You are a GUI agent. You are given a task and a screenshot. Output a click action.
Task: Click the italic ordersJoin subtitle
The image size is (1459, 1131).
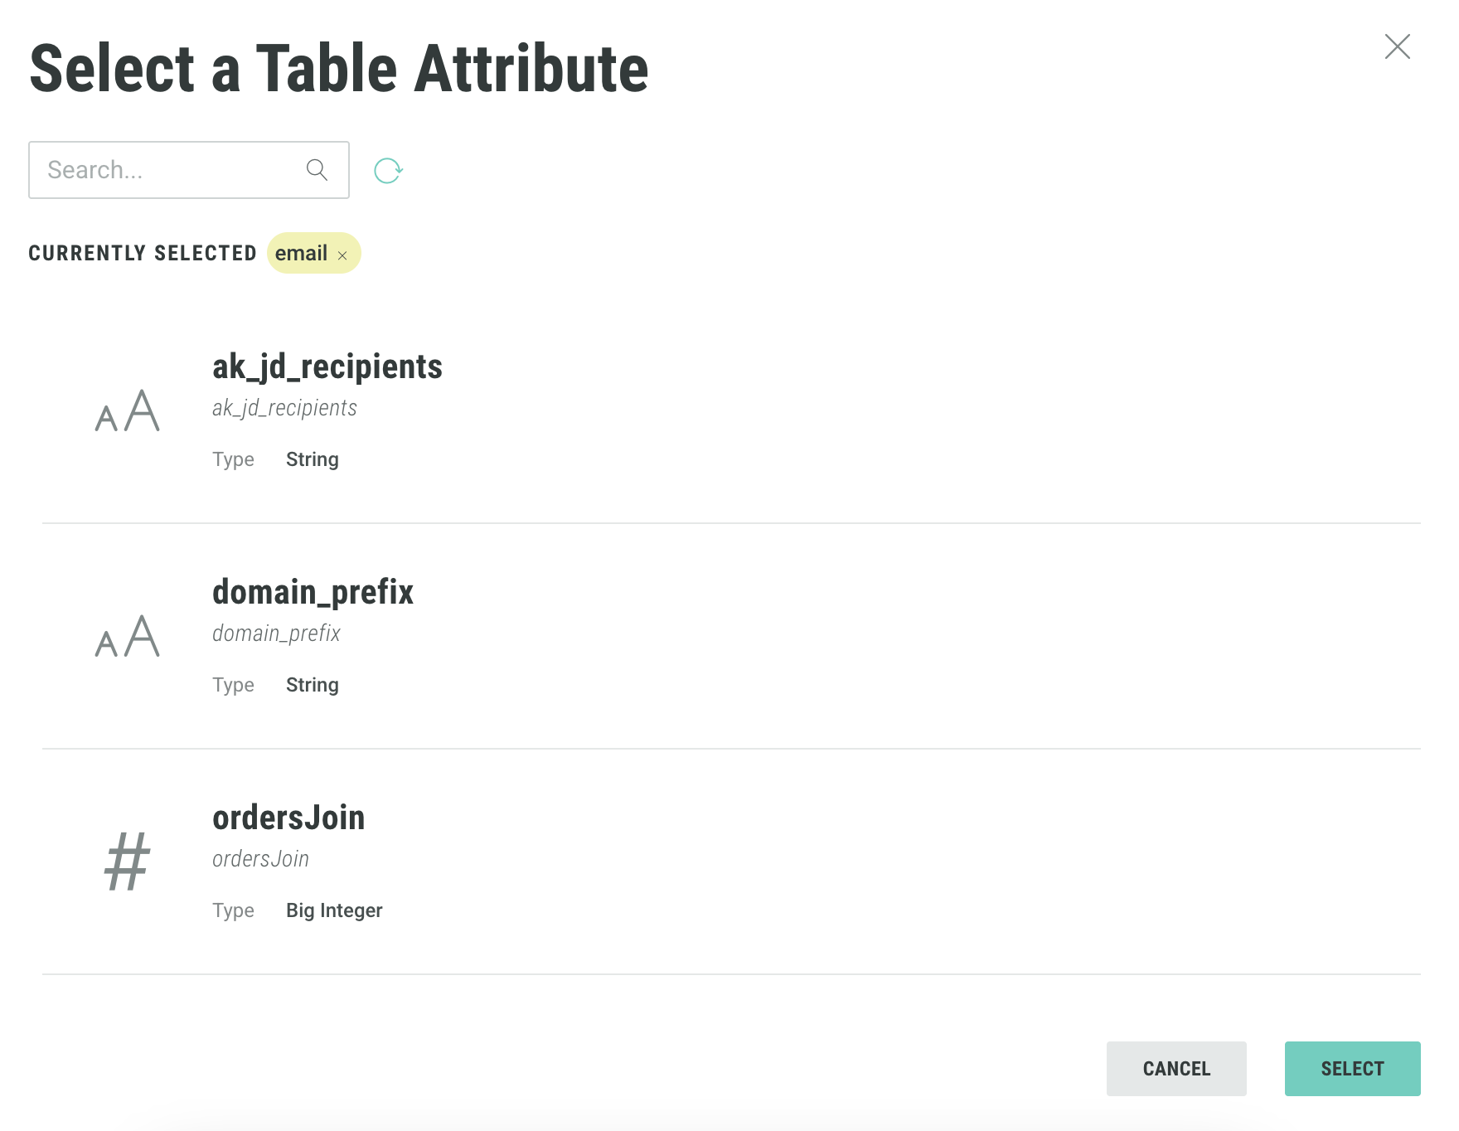point(260,859)
